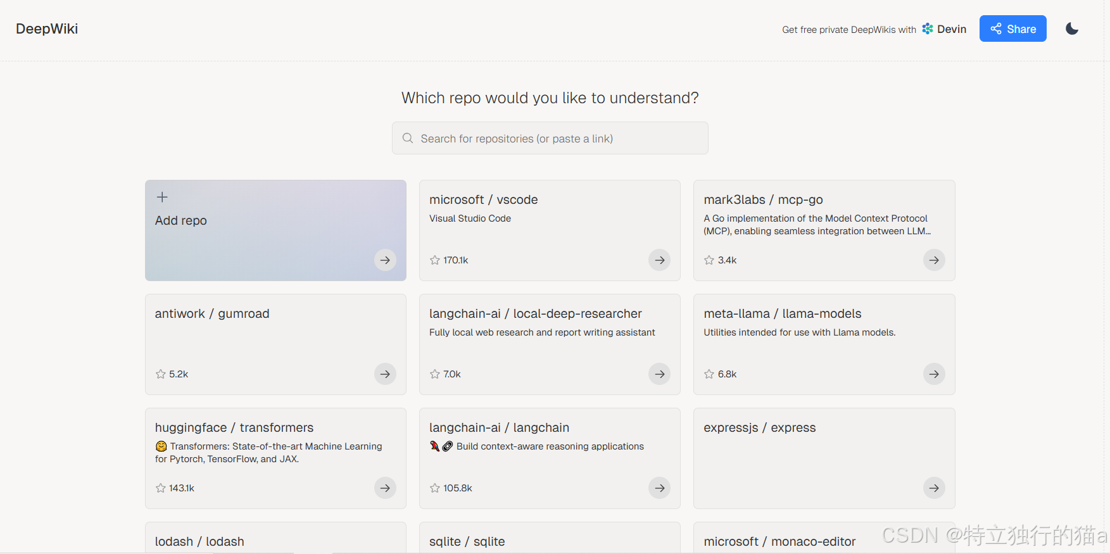Click the Visual Studio Code description text
The height and width of the screenshot is (554, 1110).
(x=470, y=218)
